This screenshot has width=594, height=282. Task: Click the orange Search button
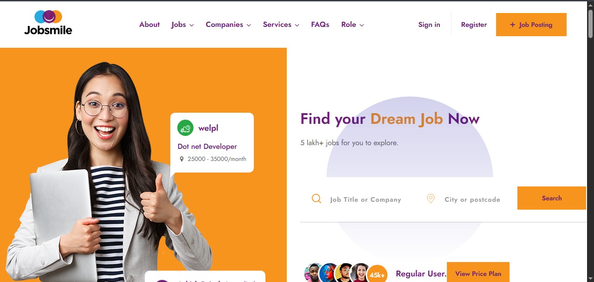click(552, 198)
